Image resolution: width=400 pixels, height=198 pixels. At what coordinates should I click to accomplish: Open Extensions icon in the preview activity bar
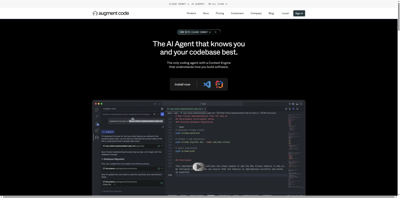click(97, 130)
